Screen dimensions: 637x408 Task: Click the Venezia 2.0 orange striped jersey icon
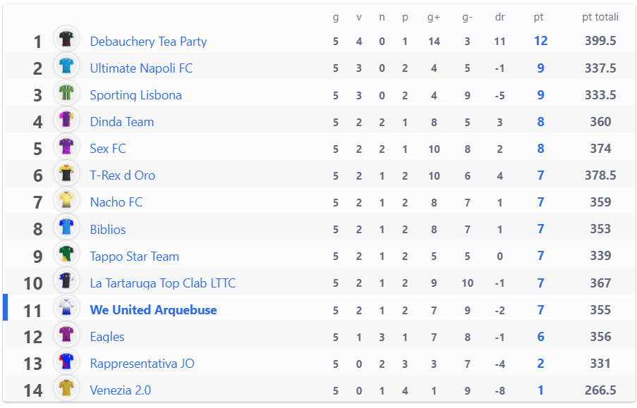66,388
